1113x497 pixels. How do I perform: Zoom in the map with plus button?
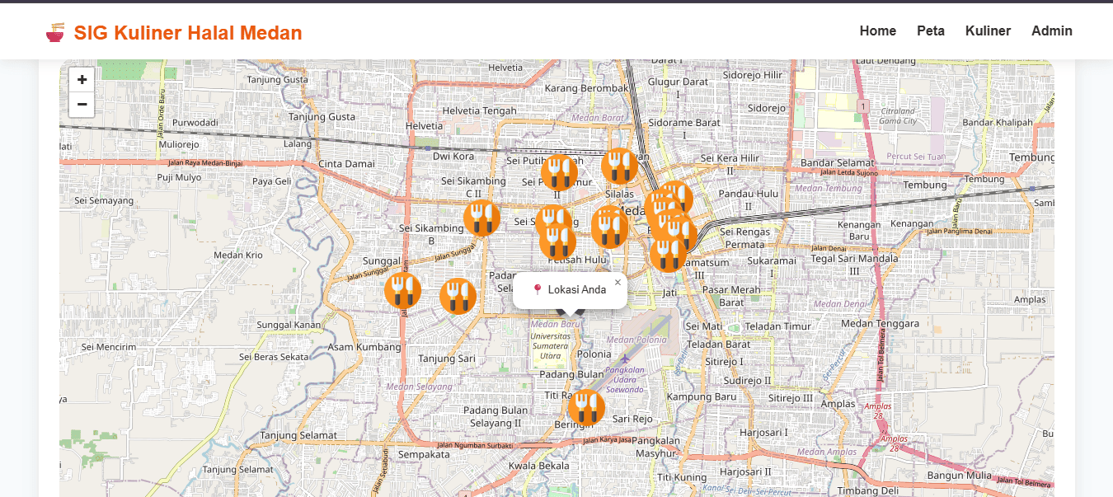82,80
